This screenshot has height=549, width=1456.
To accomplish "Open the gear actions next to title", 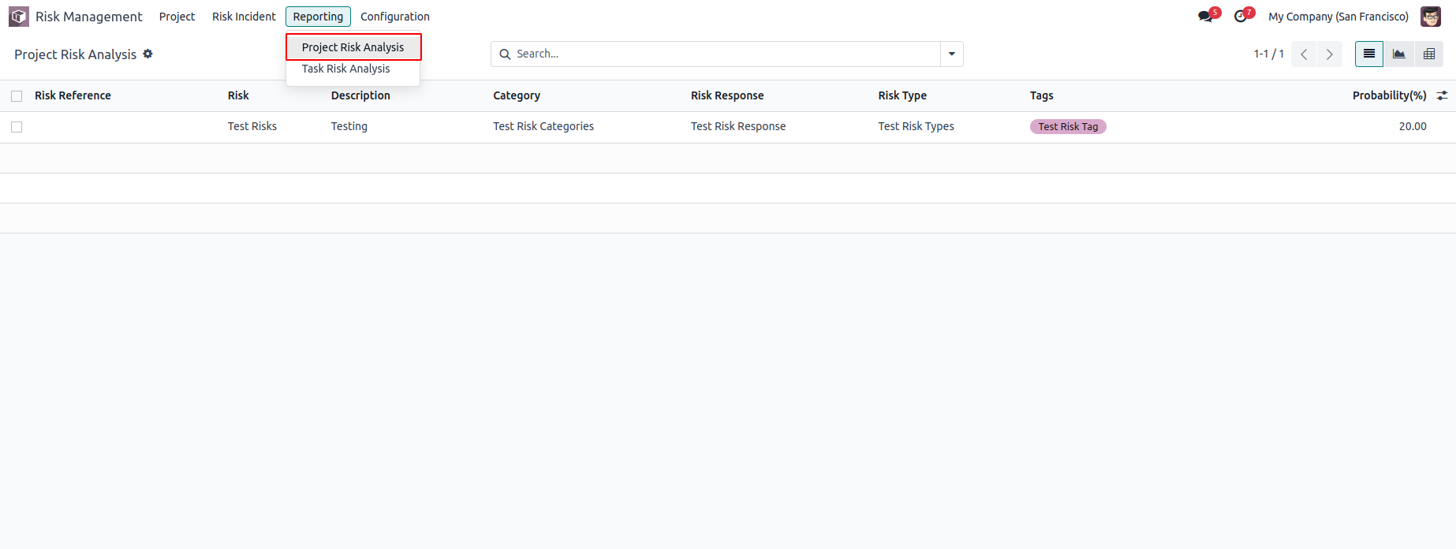I will [x=147, y=54].
